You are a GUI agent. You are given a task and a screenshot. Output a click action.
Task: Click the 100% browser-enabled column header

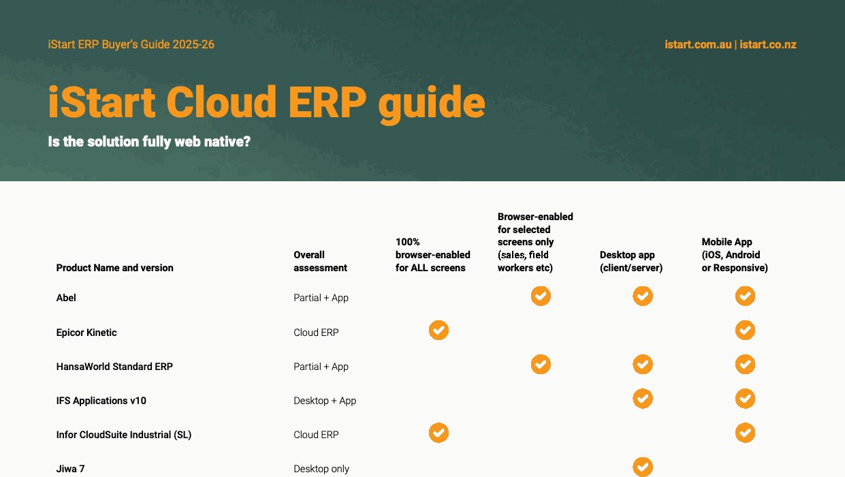(433, 255)
